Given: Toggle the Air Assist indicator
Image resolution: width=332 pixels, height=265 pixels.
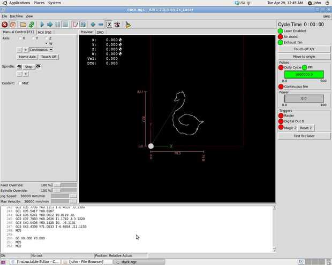Looking at the screenshot, I should [x=281, y=37].
